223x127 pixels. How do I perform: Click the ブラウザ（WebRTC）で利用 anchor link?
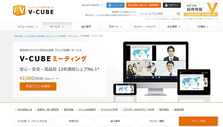click(x=138, y=110)
